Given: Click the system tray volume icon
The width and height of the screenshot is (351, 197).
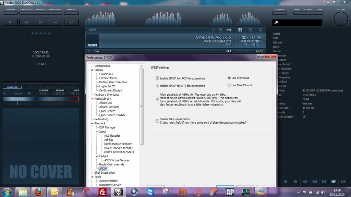Looking at the screenshot, I should tap(323, 192).
